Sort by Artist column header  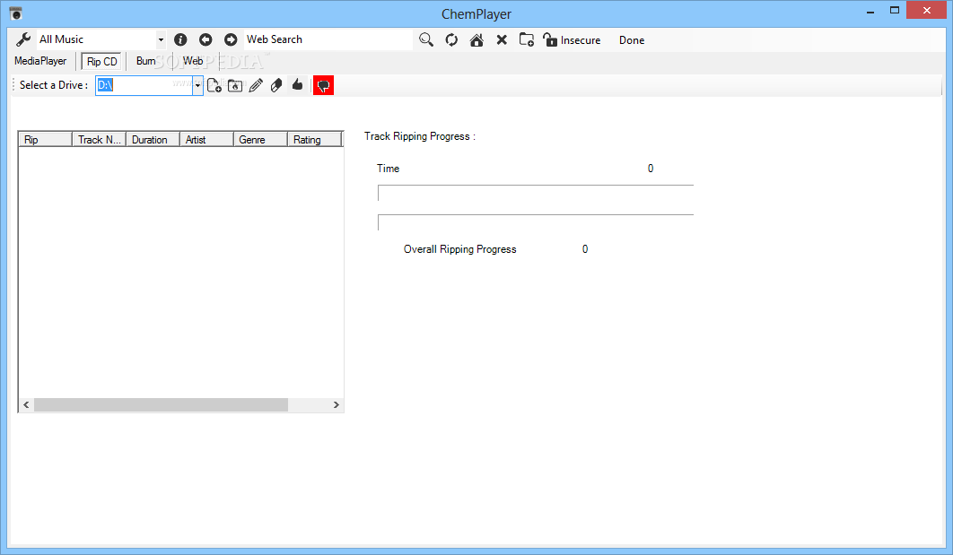coord(206,140)
